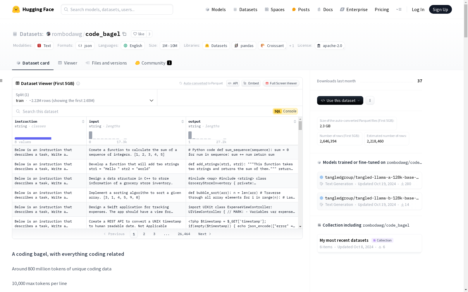
Task: Click the instruction column distribution bar
Action: 33,138
